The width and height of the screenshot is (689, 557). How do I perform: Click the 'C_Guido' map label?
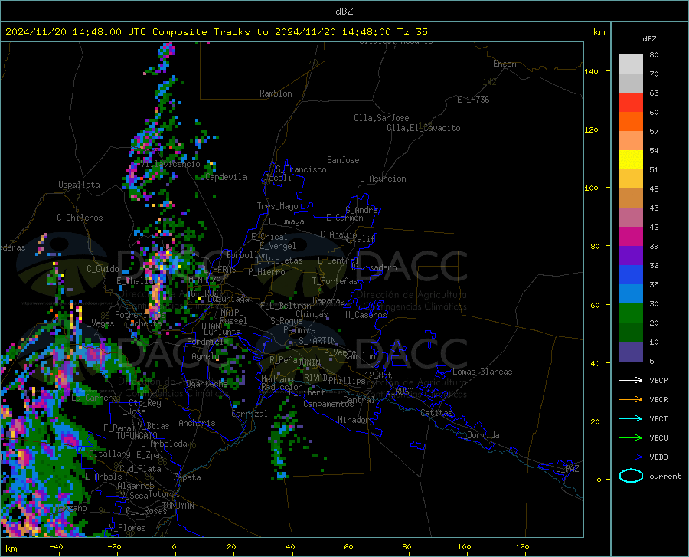point(103,269)
